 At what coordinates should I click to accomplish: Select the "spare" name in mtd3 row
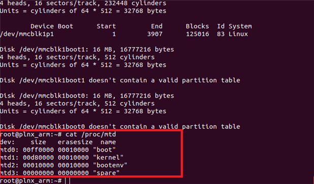(106, 173)
